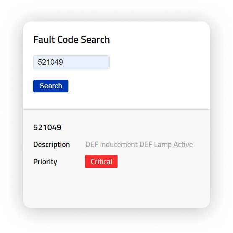Click the divider line above results

click(x=116, y=110)
